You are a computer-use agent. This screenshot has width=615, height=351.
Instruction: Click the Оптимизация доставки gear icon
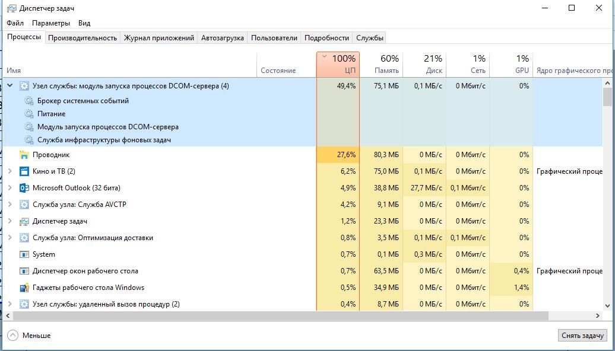point(24,238)
